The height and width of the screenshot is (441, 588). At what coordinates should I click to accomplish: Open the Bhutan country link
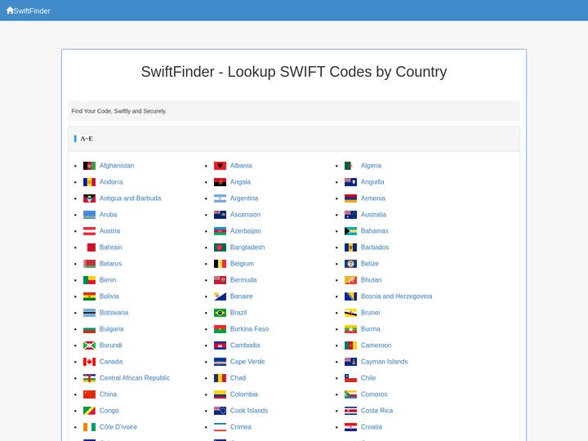(x=372, y=280)
